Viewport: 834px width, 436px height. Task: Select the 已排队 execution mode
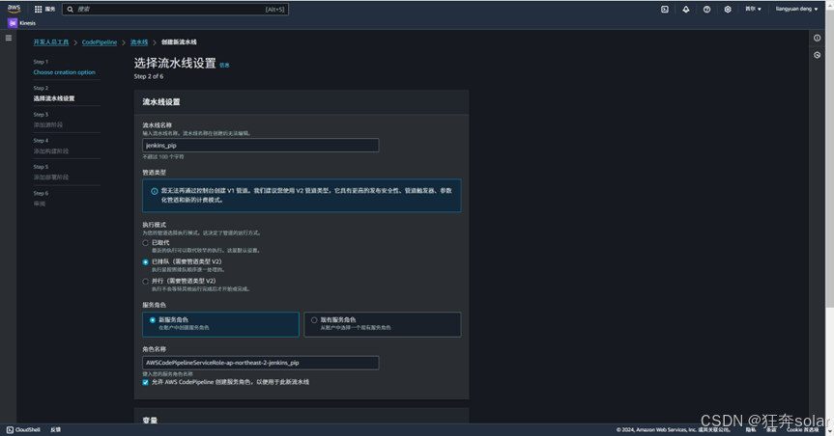pyautogui.click(x=145, y=261)
